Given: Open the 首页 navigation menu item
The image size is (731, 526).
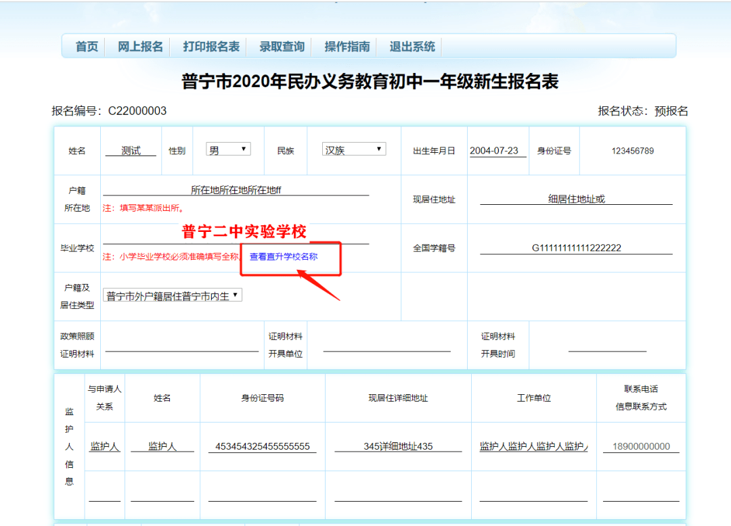Looking at the screenshot, I should pyautogui.click(x=87, y=46).
